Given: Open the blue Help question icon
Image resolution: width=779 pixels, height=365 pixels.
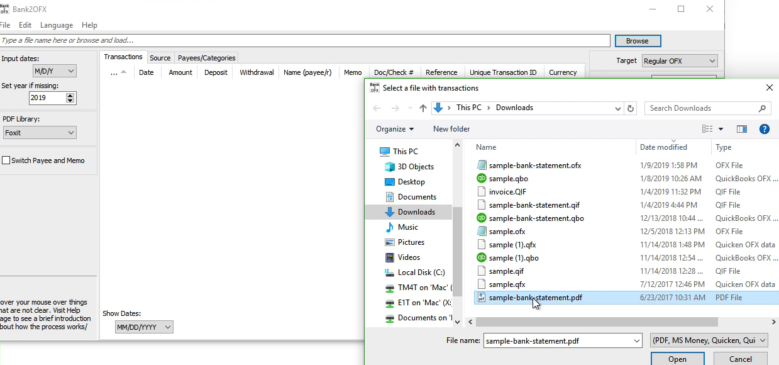Looking at the screenshot, I should (765, 129).
